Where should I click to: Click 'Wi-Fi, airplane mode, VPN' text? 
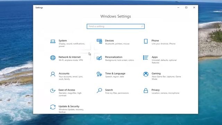coord(71,60)
